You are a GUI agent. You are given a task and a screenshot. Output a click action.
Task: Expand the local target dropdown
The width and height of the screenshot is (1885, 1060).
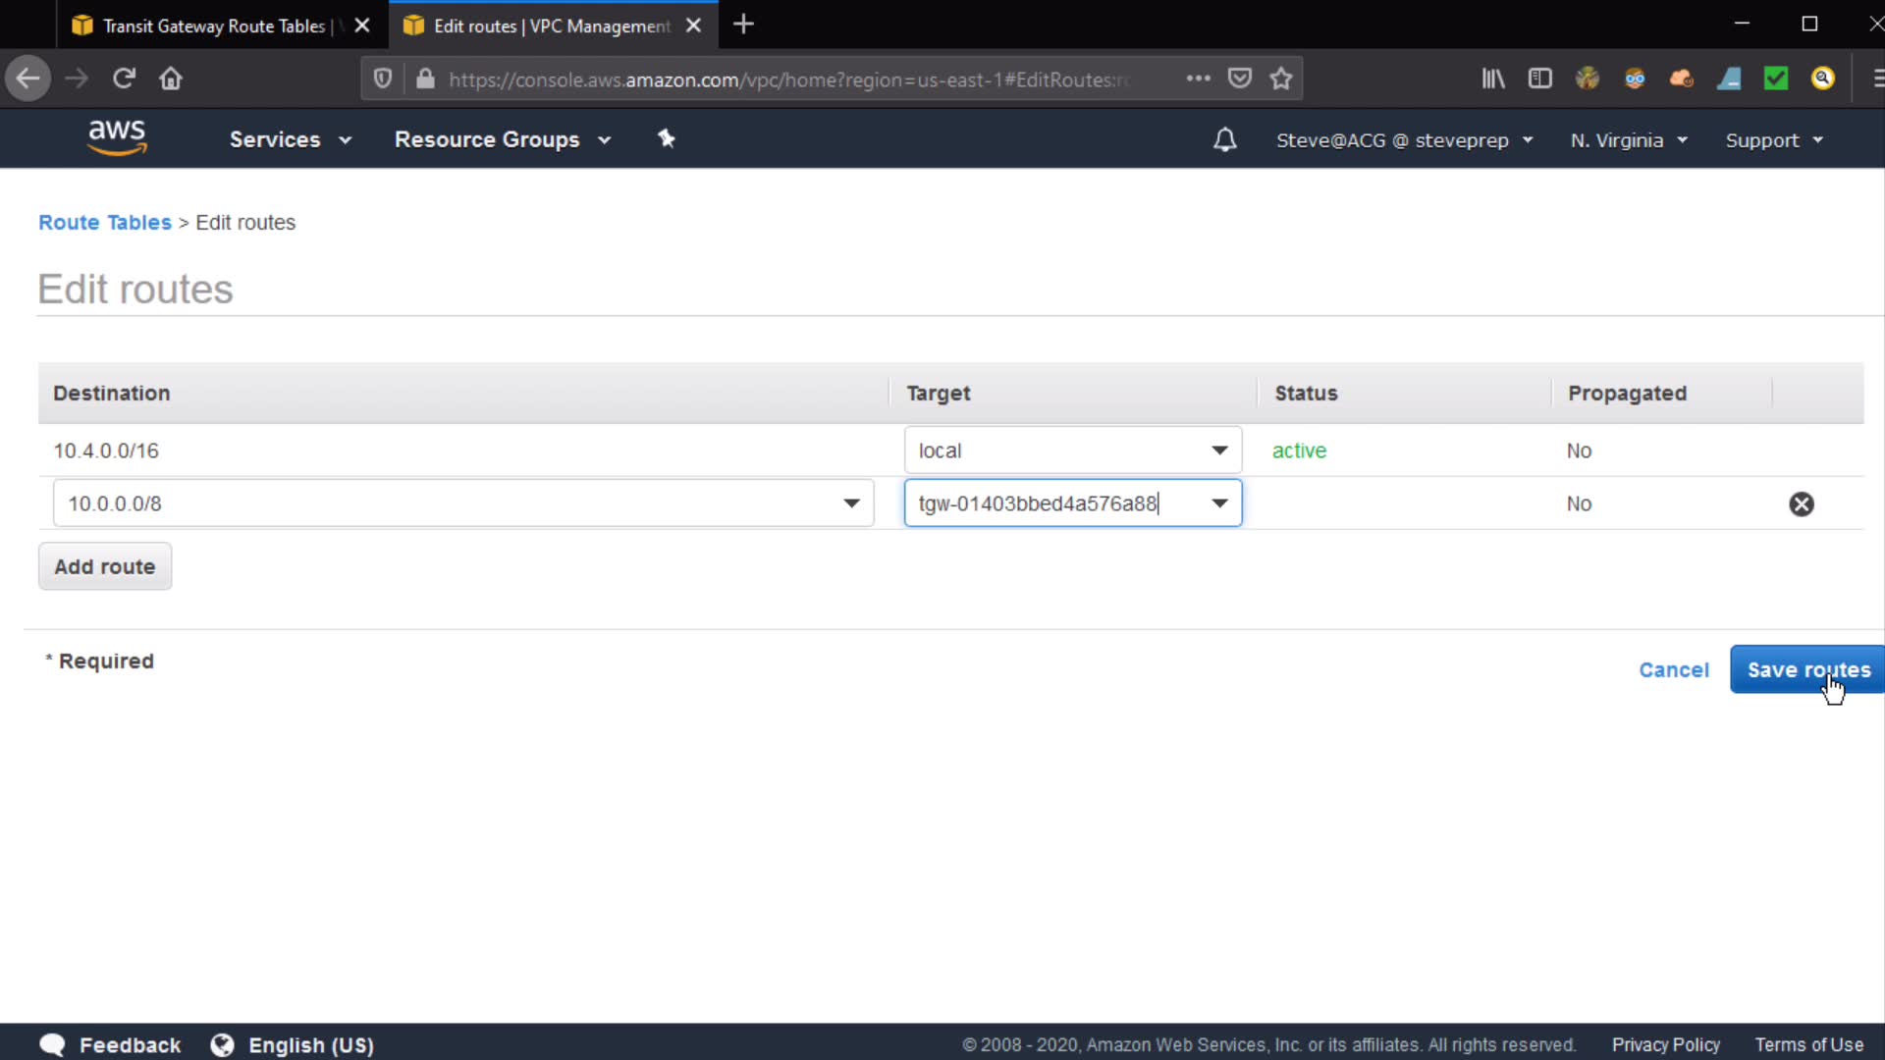tap(1219, 450)
